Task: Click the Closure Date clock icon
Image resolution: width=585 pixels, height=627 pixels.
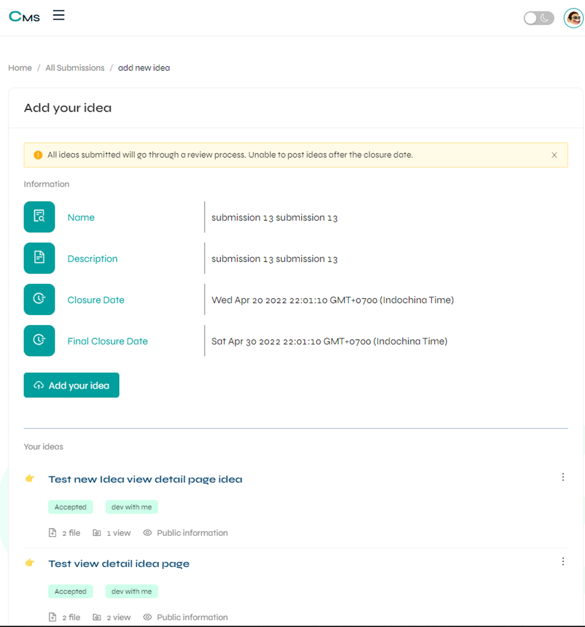Action: [x=39, y=299]
